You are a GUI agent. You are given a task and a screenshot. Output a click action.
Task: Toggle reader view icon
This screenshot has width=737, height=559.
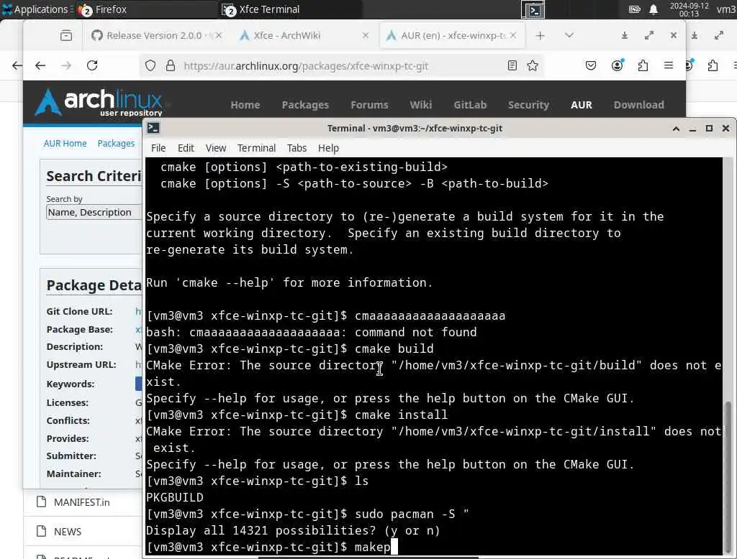[512, 65]
